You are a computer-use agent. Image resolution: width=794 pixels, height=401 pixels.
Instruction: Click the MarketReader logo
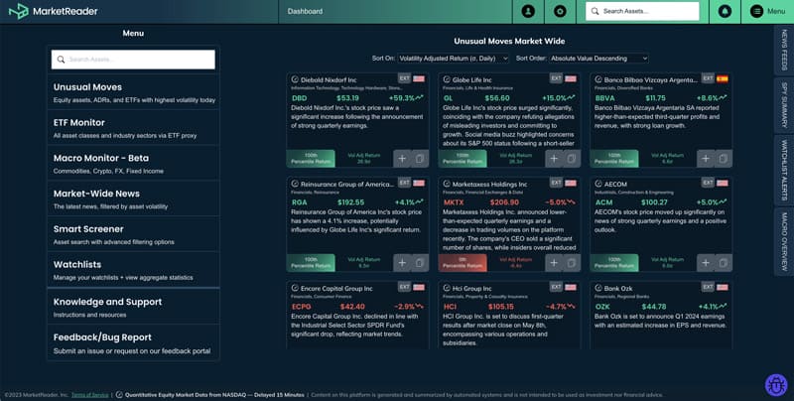54,11
